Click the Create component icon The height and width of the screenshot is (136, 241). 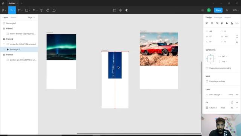click(120, 10)
